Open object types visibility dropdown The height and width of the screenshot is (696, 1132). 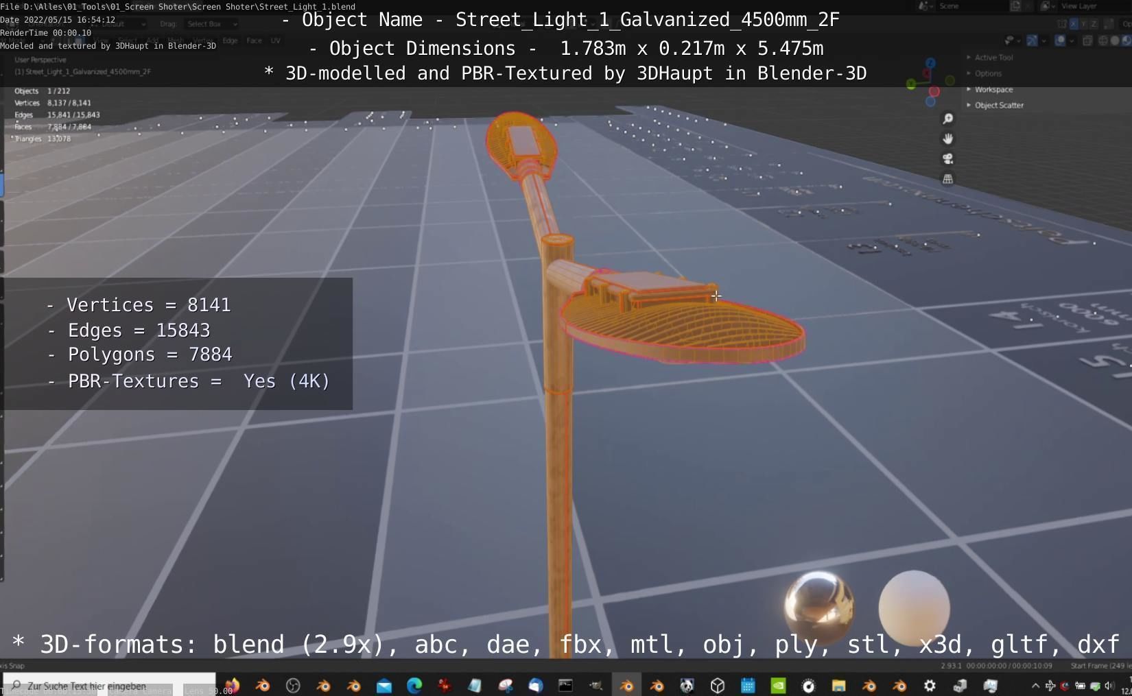[x=1013, y=40]
